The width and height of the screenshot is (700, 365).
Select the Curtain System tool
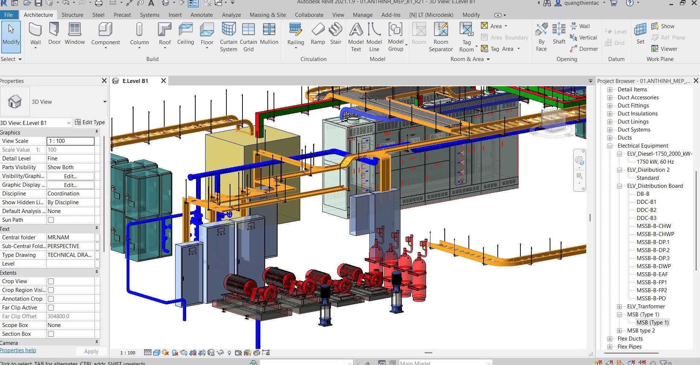tap(229, 37)
